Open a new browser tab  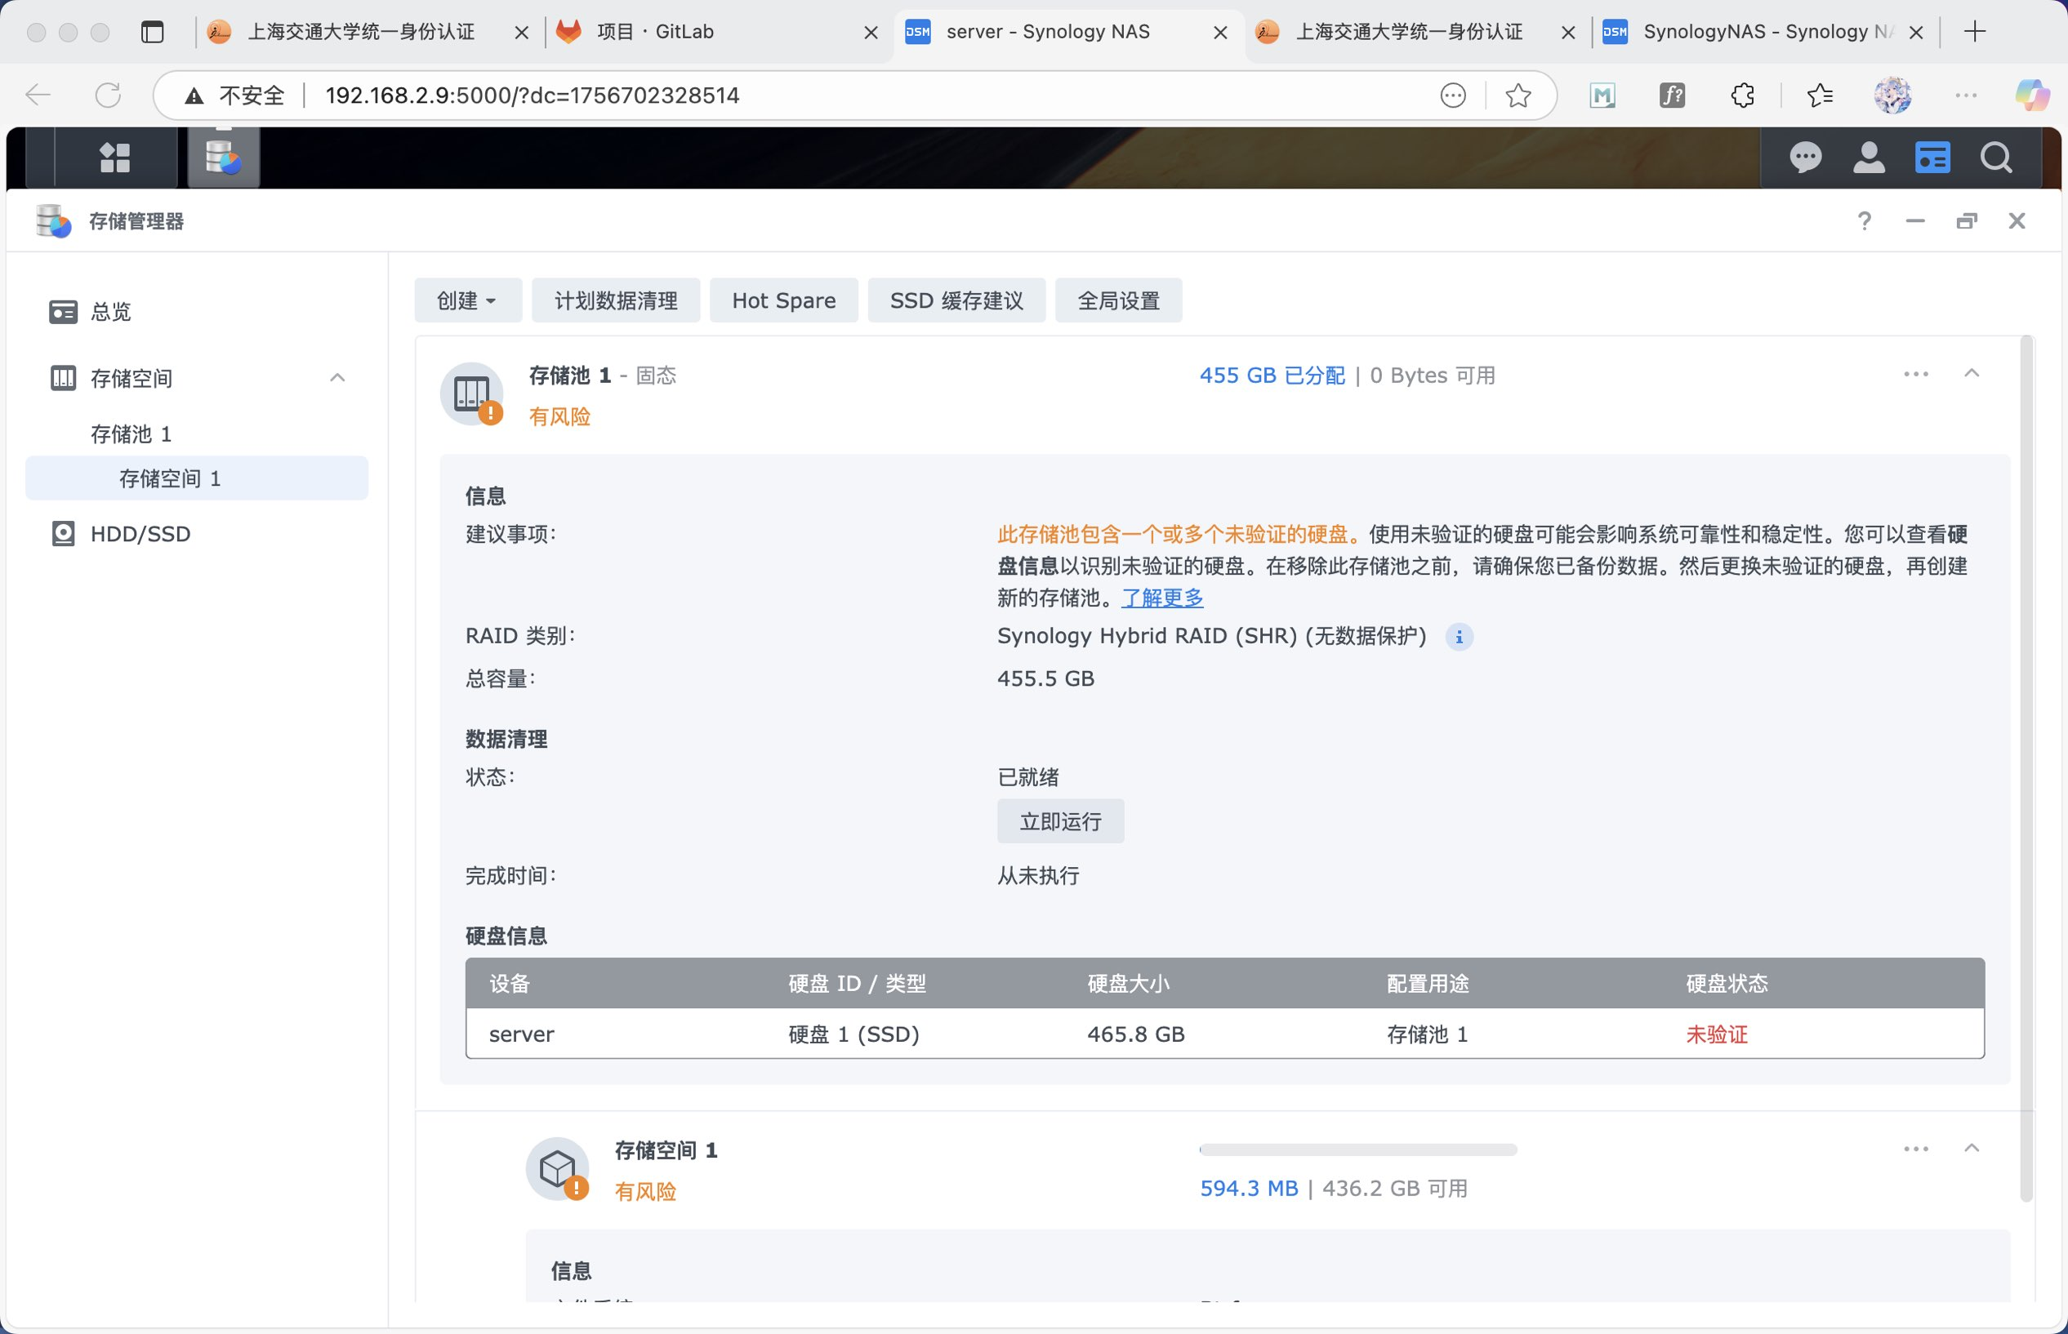pyautogui.click(x=1974, y=32)
